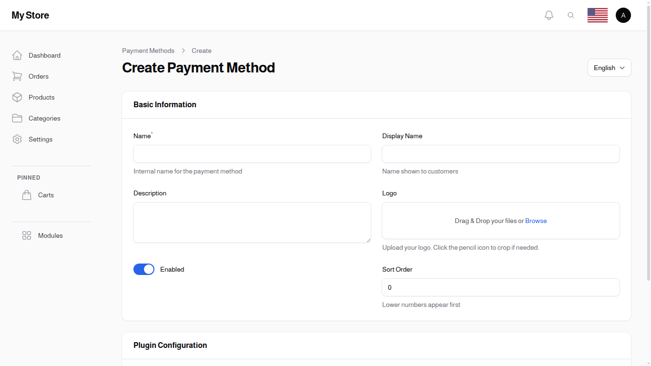Click the My Store logo
Screen dimensions: 651x366
pos(30,15)
